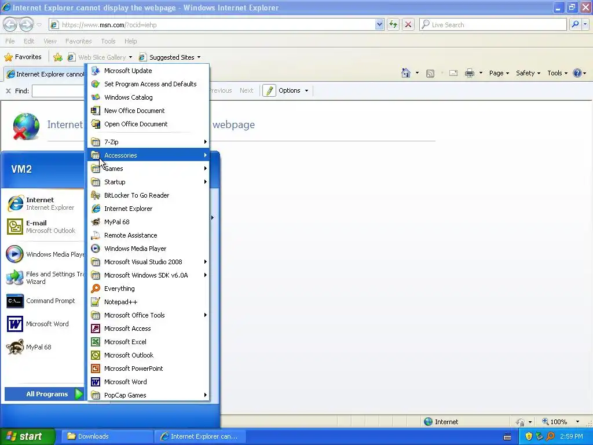Launch Notepad++
Viewport: 593px width, 445px height.
pos(148,302)
